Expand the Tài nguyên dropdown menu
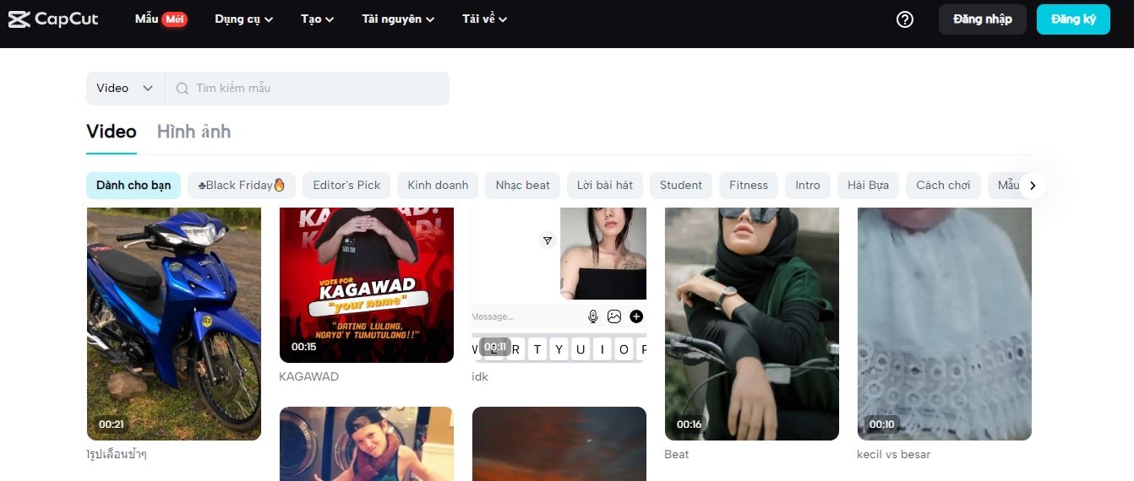 (x=398, y=19)
